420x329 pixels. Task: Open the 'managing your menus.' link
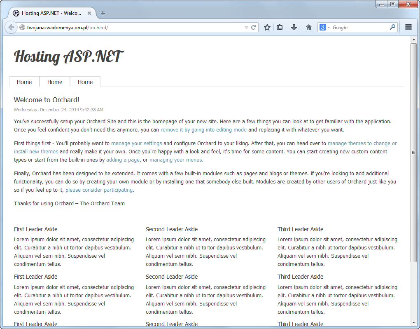pos(176,160)
